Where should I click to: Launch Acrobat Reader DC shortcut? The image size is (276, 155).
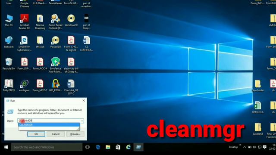[24, 22]
